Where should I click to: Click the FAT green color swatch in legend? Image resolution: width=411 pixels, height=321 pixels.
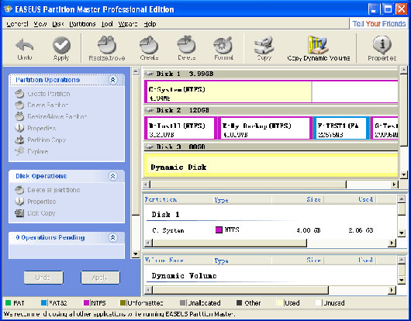(x=9, y=303)
